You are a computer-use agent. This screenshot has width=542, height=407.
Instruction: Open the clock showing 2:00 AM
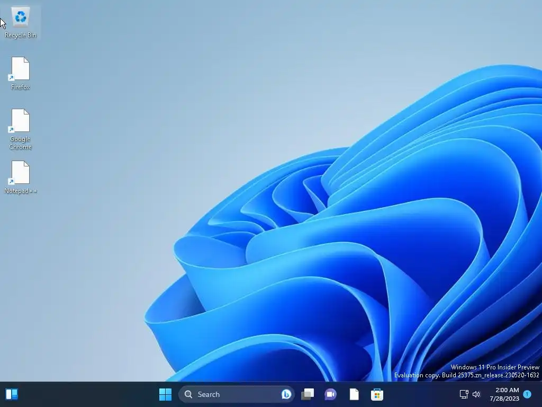507,390
